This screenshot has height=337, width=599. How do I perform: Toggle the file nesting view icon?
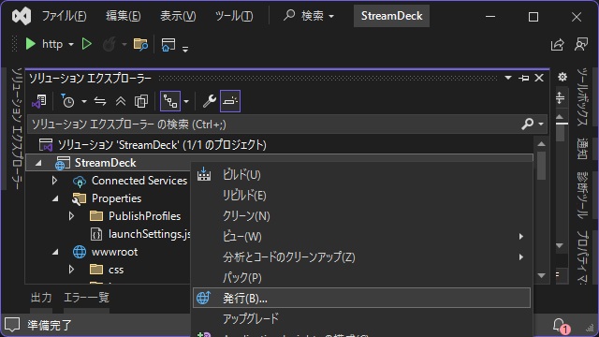coord(170,101)
